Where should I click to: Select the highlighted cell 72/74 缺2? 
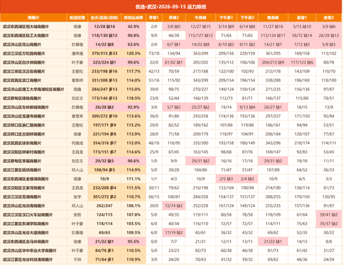click(x=174, y=205)
